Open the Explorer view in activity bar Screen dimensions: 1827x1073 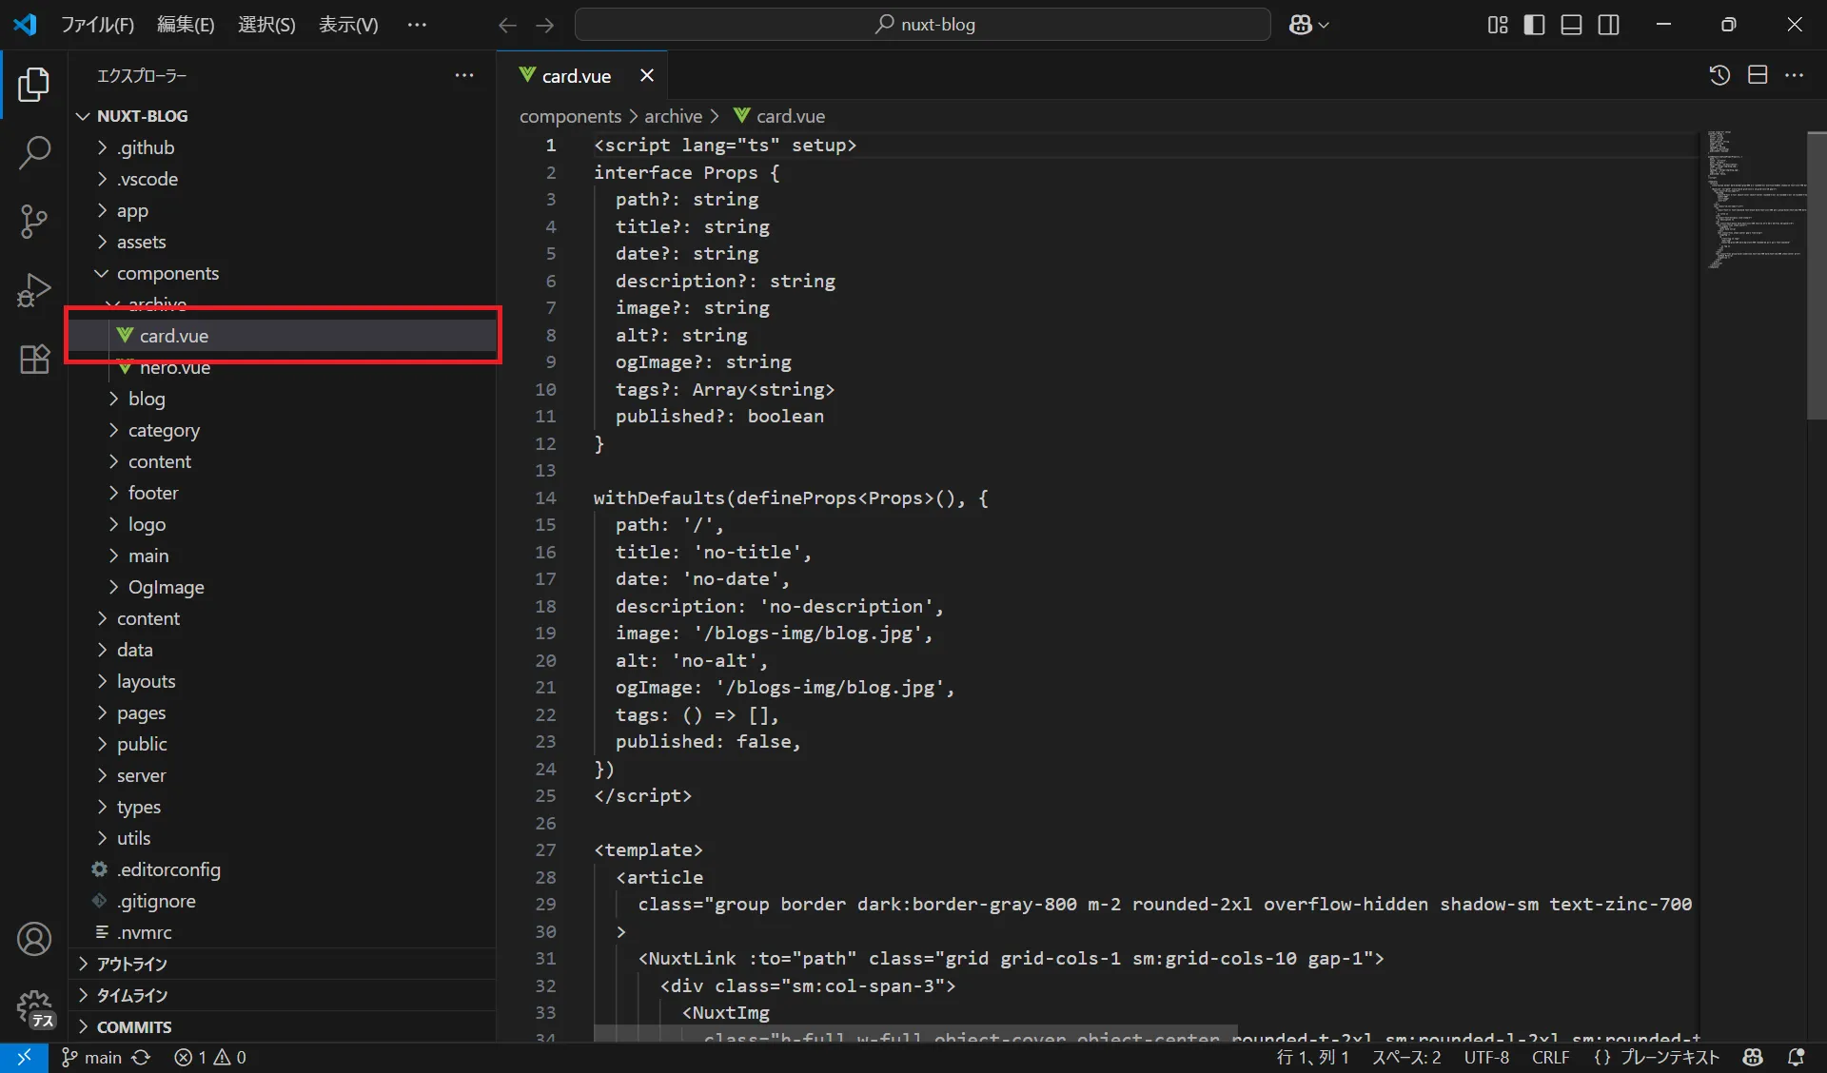34,85
